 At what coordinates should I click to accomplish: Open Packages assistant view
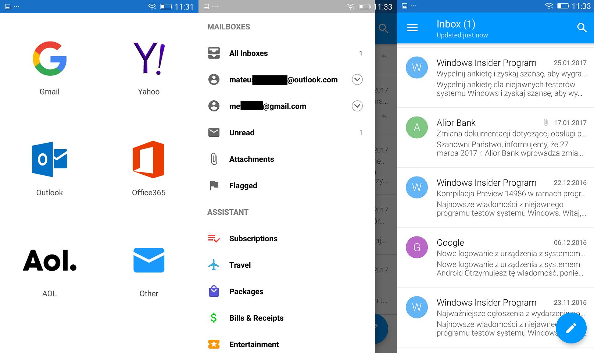[x=287, y=291]
